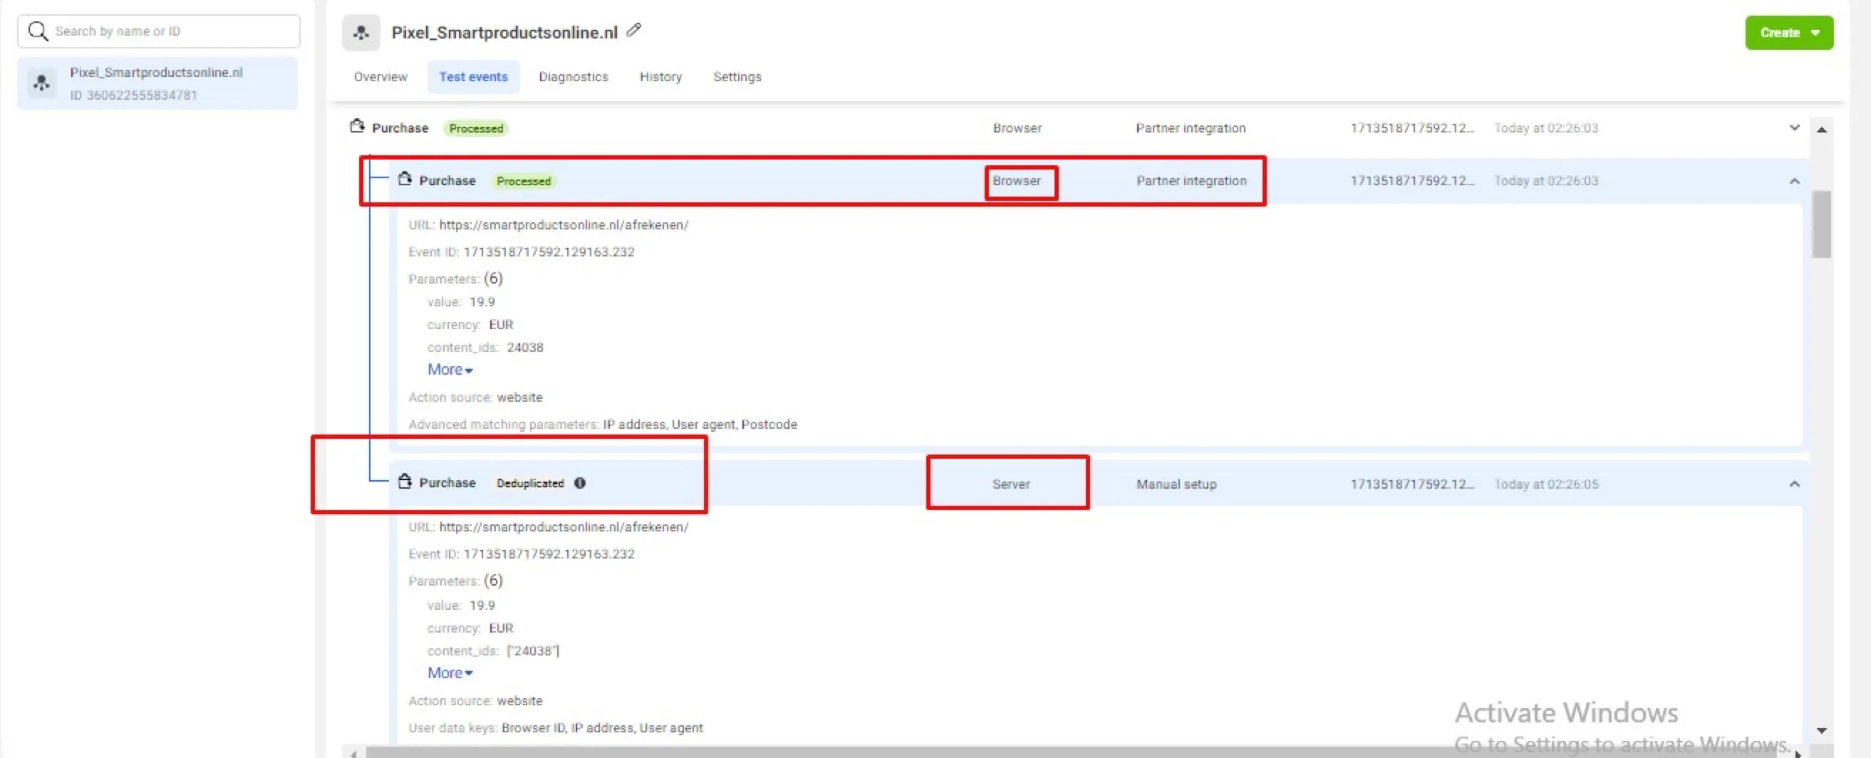Click the Browser event URL smartproductsonline.nl/afrekenen
Screen dimensions: 1871x758
click(x=564, y=225)
